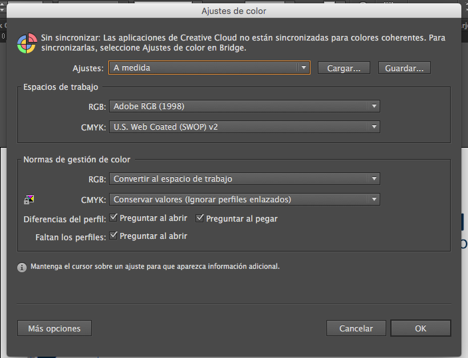Toggle the Preguntar al pegar checkbox

(x=199, y=218)
